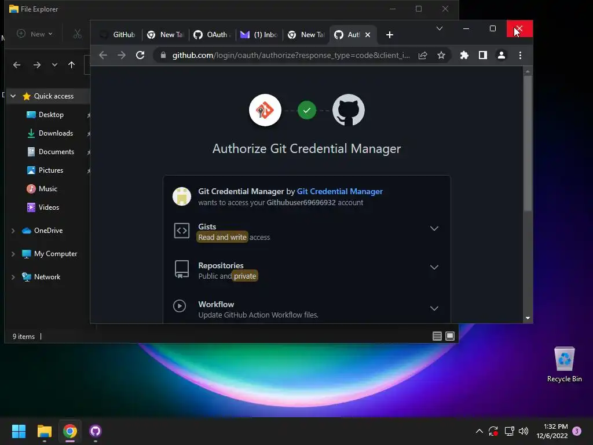This screenshot has height=445, width=593.
Task: Share this page icon in address bar
Action: point(422,55)
